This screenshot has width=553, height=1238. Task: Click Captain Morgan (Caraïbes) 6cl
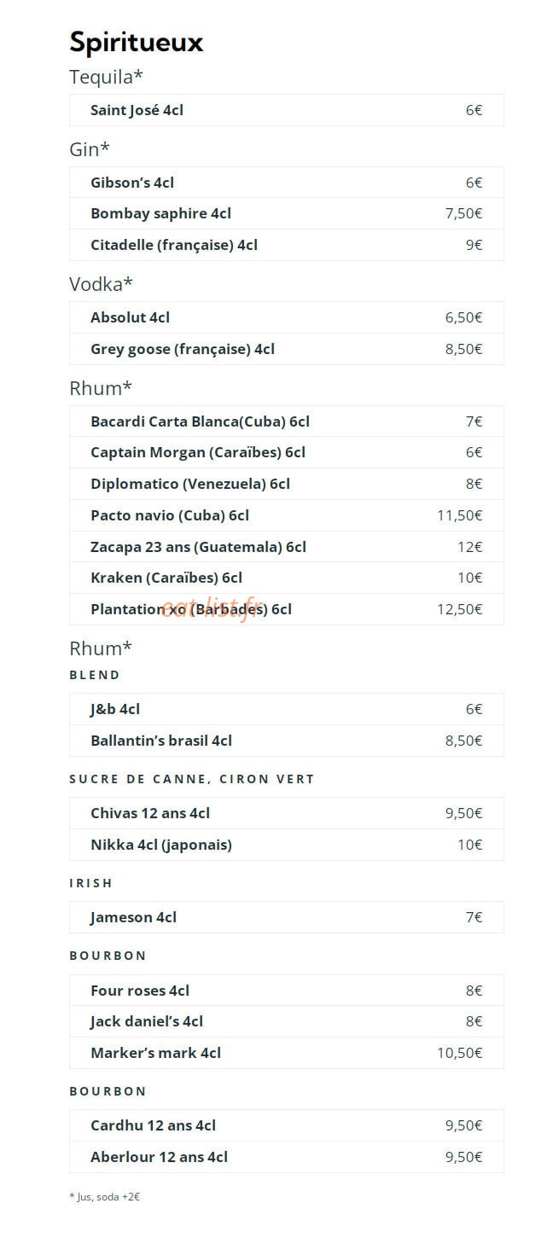tap(286, 452)
